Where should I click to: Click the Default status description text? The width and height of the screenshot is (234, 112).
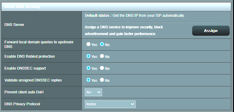[135, 16]
